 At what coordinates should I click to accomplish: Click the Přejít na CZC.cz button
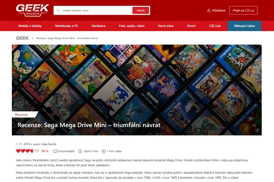pos(243,10)
